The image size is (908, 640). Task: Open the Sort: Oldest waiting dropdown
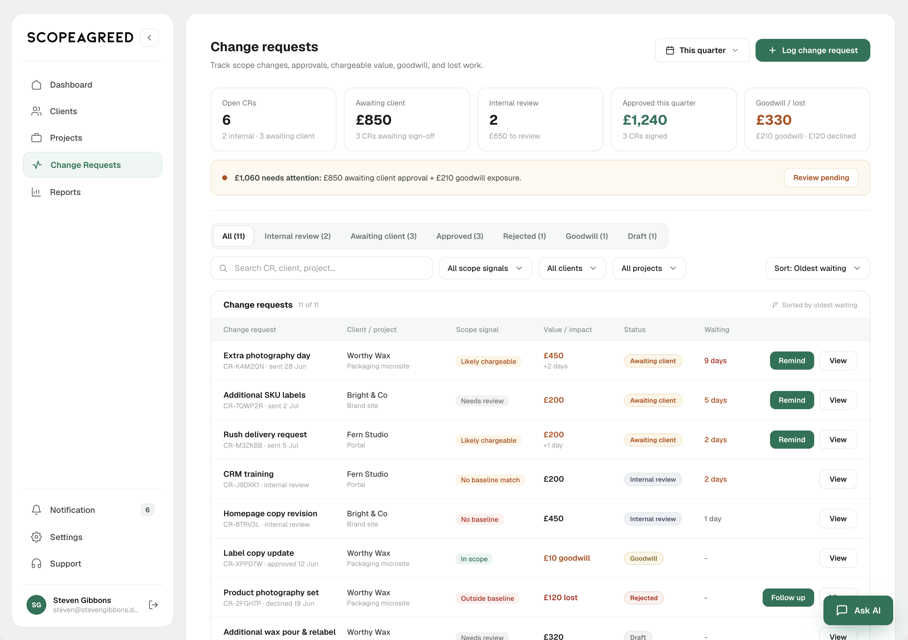[x=818, y=268]
